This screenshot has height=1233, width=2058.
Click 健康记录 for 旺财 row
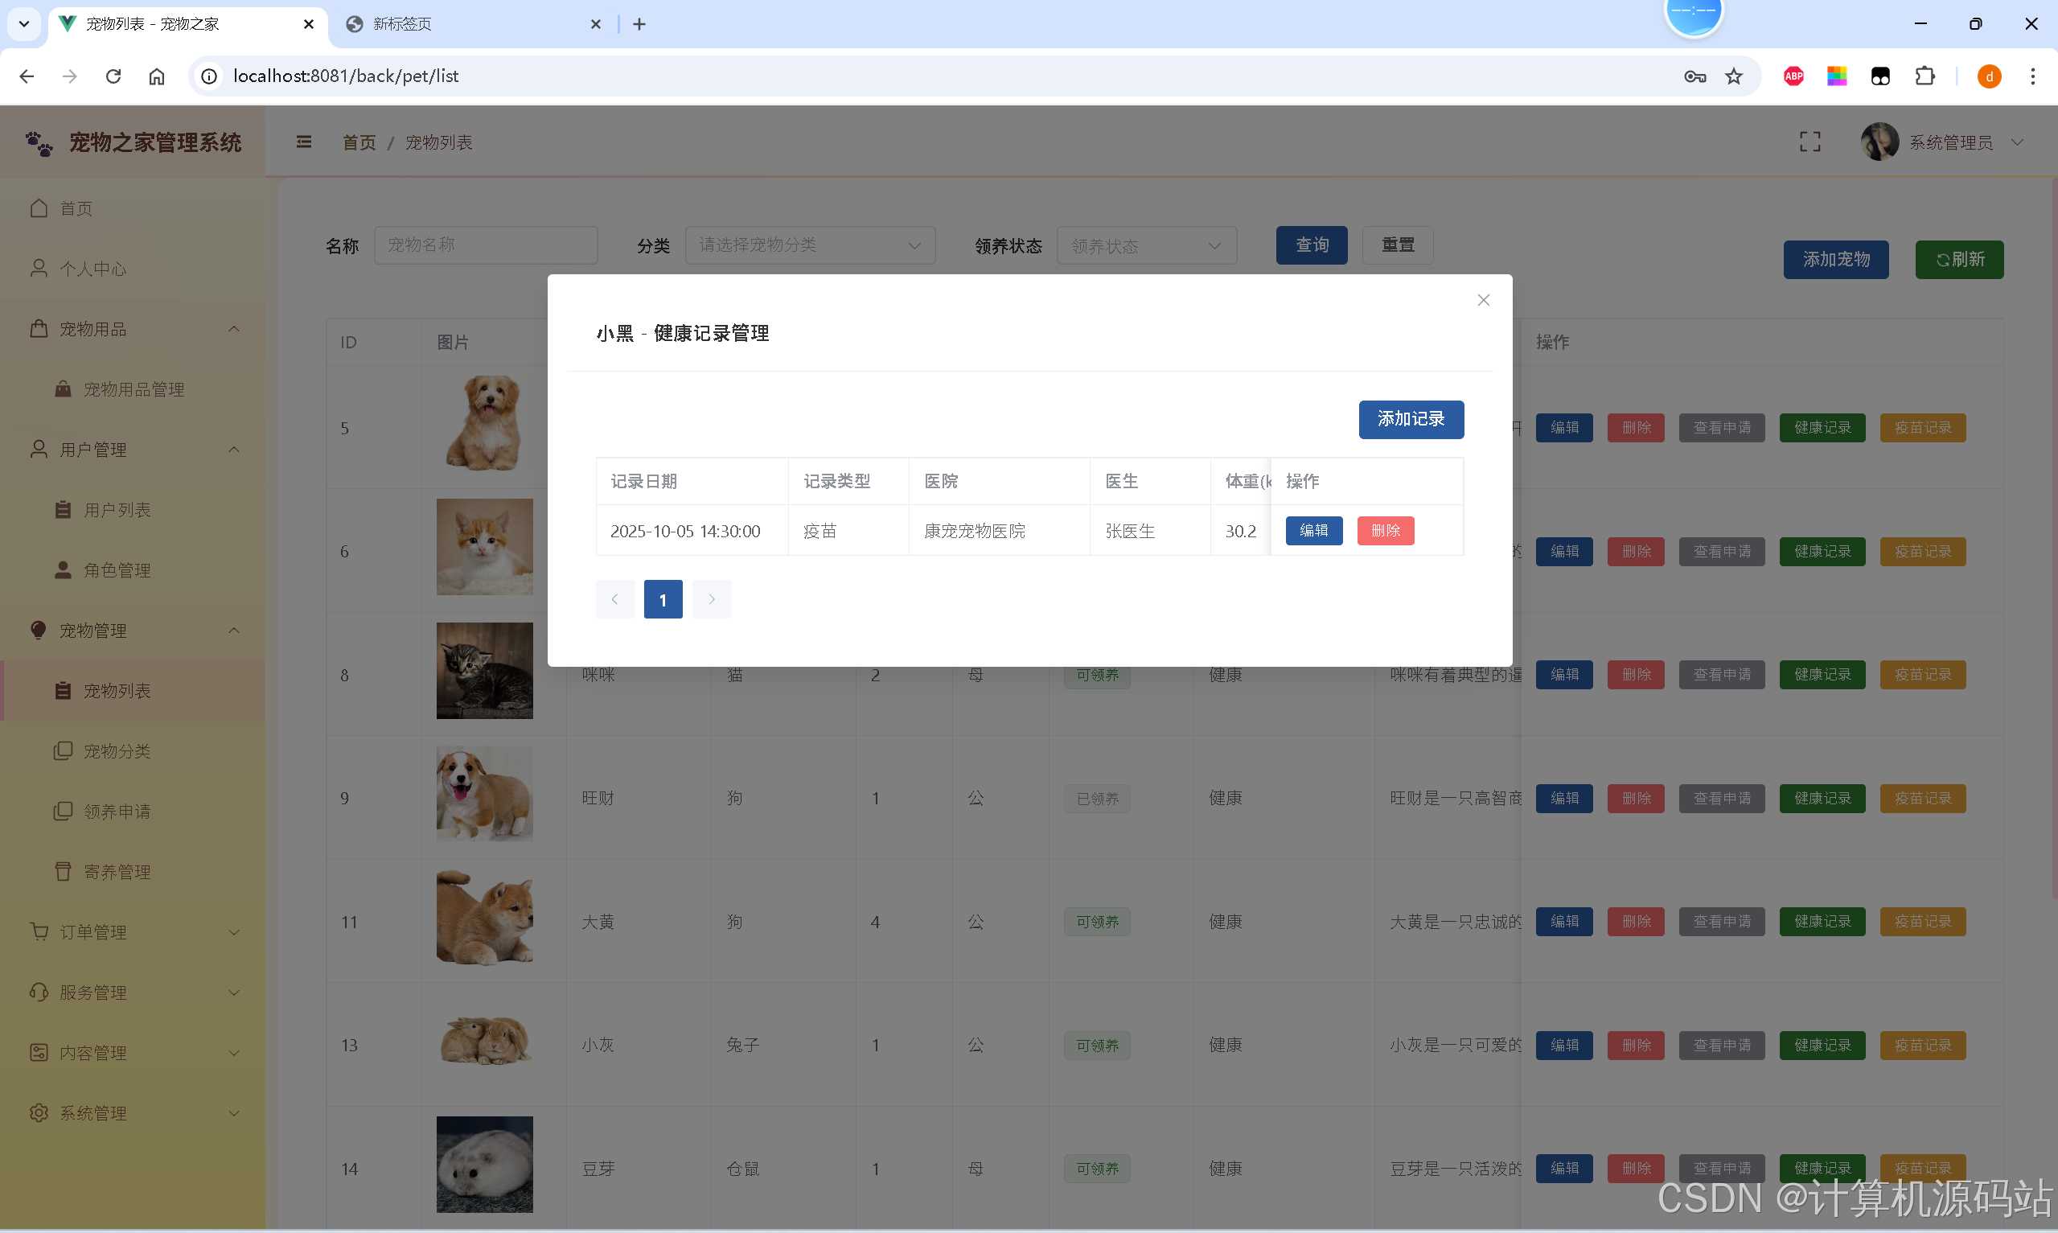pyautogui.click(x=1822, y=799)
